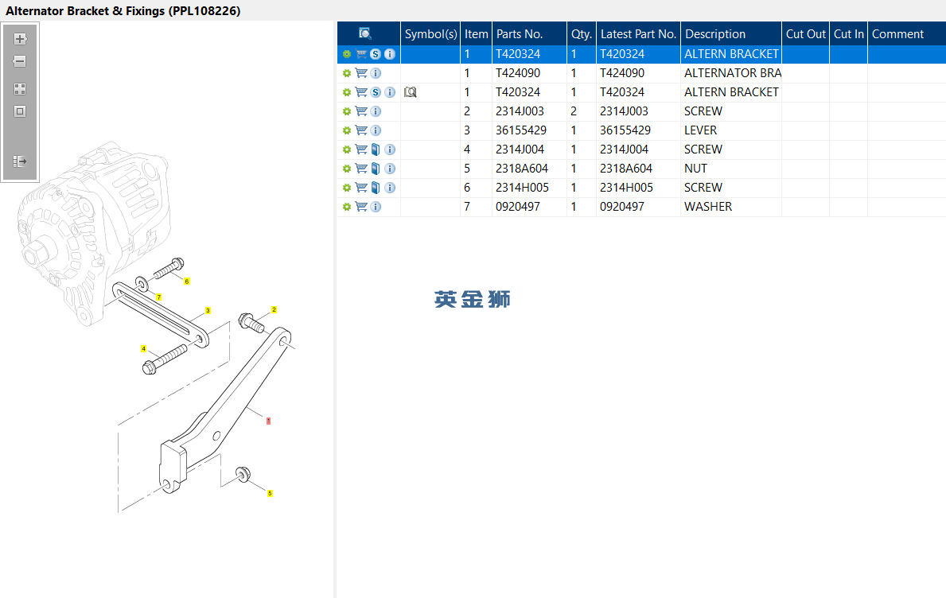Screen dimensions: 946x598
Task: Add washer 0920497 to the cart
Action: [361, 207]
